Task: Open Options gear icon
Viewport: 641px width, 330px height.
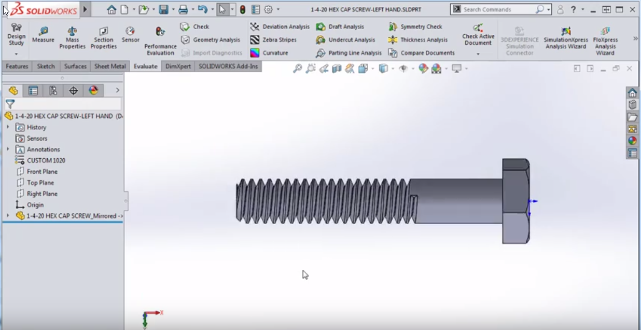Action: [x=269, y=9]
